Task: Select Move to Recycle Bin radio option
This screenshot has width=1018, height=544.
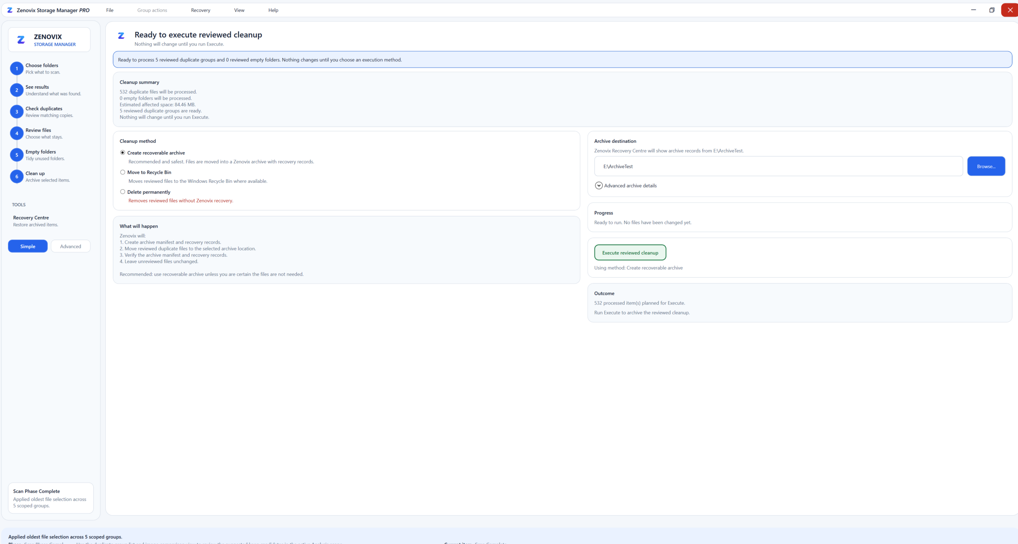Action: click(123, 172)
